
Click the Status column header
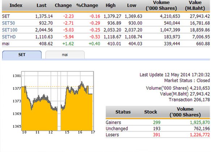123,112
